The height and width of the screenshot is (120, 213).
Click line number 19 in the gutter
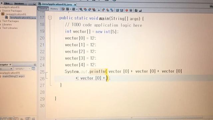(x=42, y=31)
